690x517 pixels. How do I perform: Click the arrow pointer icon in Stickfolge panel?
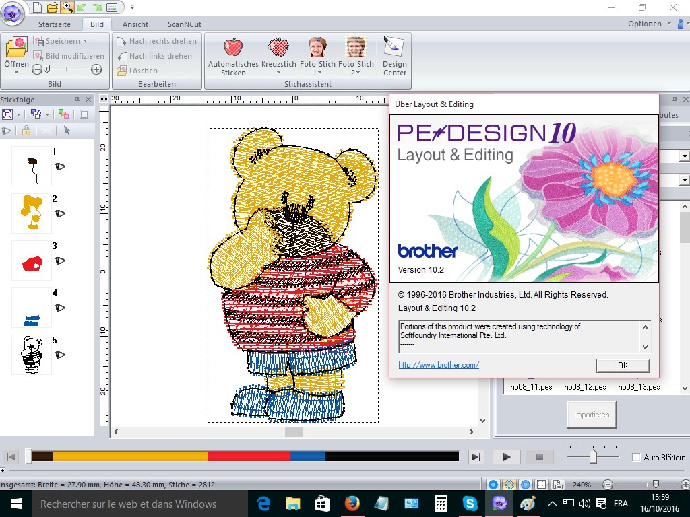pyautogui.click(x=67, y=131)
